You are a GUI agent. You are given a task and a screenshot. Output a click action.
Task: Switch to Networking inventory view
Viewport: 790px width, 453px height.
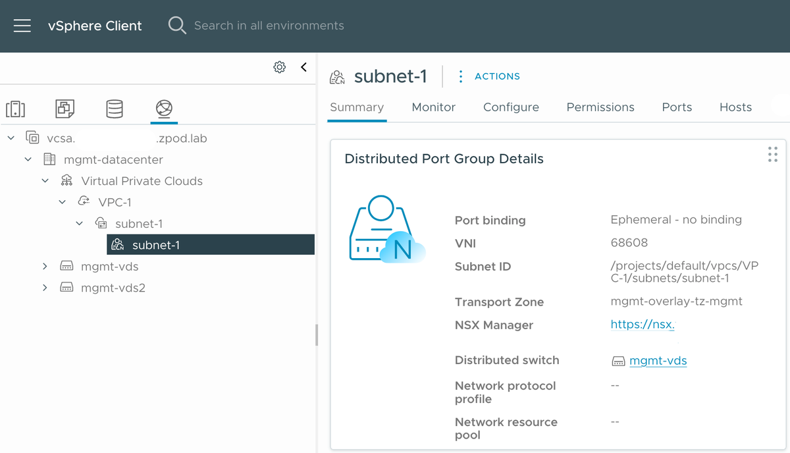(x=164, y=109)
